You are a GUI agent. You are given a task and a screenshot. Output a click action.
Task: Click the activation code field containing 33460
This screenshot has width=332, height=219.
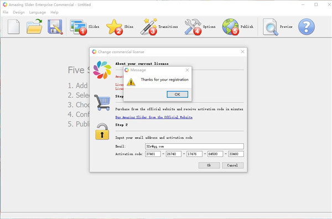click(x=236, y=154)
